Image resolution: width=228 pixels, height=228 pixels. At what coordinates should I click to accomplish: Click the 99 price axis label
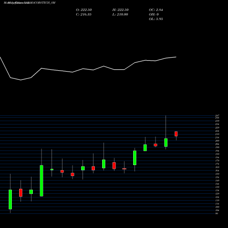point(217,213)
